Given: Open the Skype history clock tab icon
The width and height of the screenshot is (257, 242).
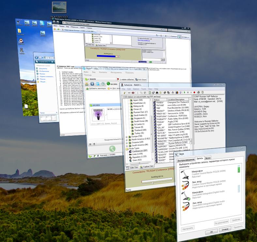Looking at the screenshot, I should click(x=103, y=84).
